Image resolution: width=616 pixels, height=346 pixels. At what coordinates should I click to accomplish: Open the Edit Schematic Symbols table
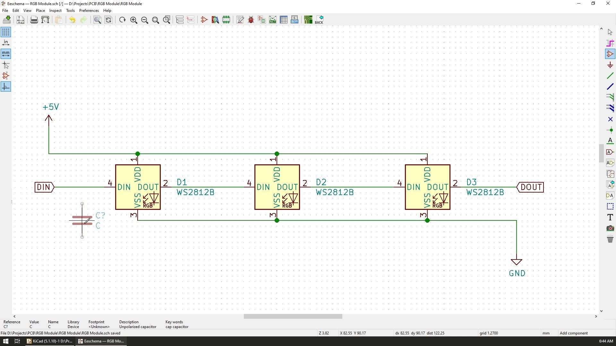tap(284, 20)
